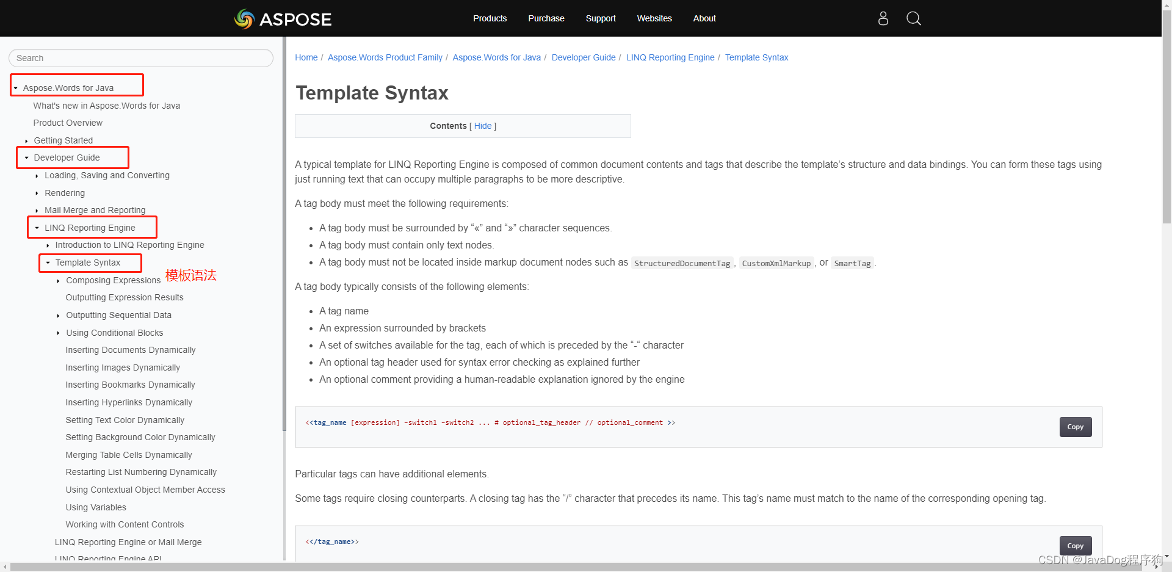Select Inserting Images Dynamically in sidebar
Image resolution: width=1172 pixels, height=572 pixels.
[122, 367]
